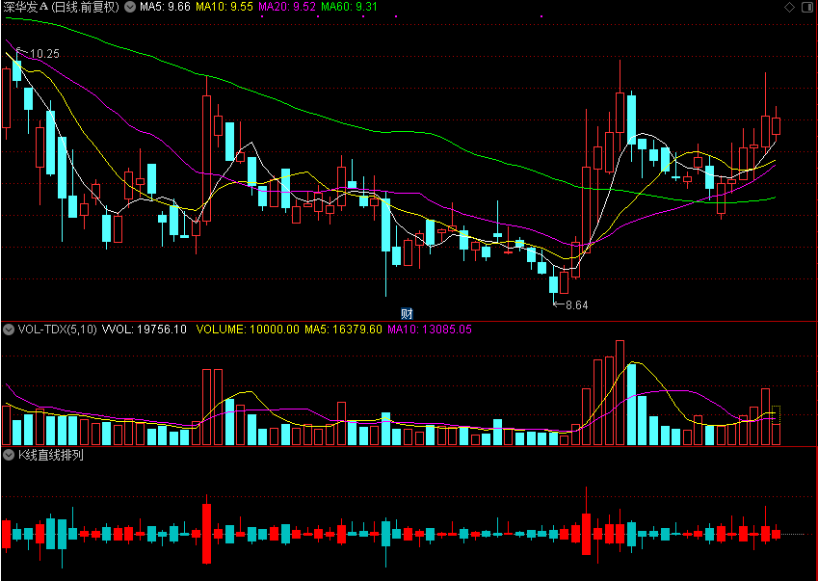Toggle the side panel icon at top right
Screen dimensions: 818x581
pyautogui.click(x=807, y=7)
